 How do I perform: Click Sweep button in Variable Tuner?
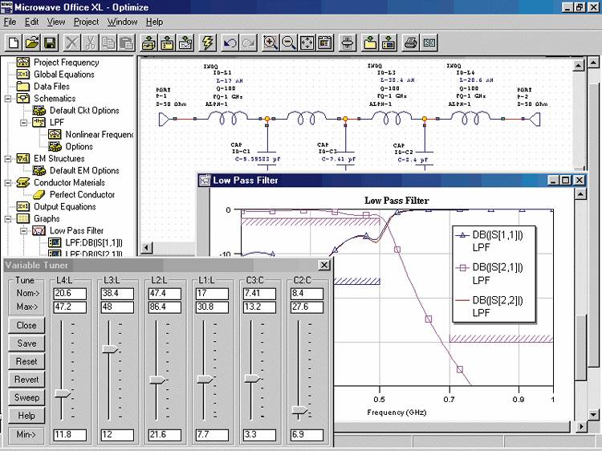coord(26,397)
